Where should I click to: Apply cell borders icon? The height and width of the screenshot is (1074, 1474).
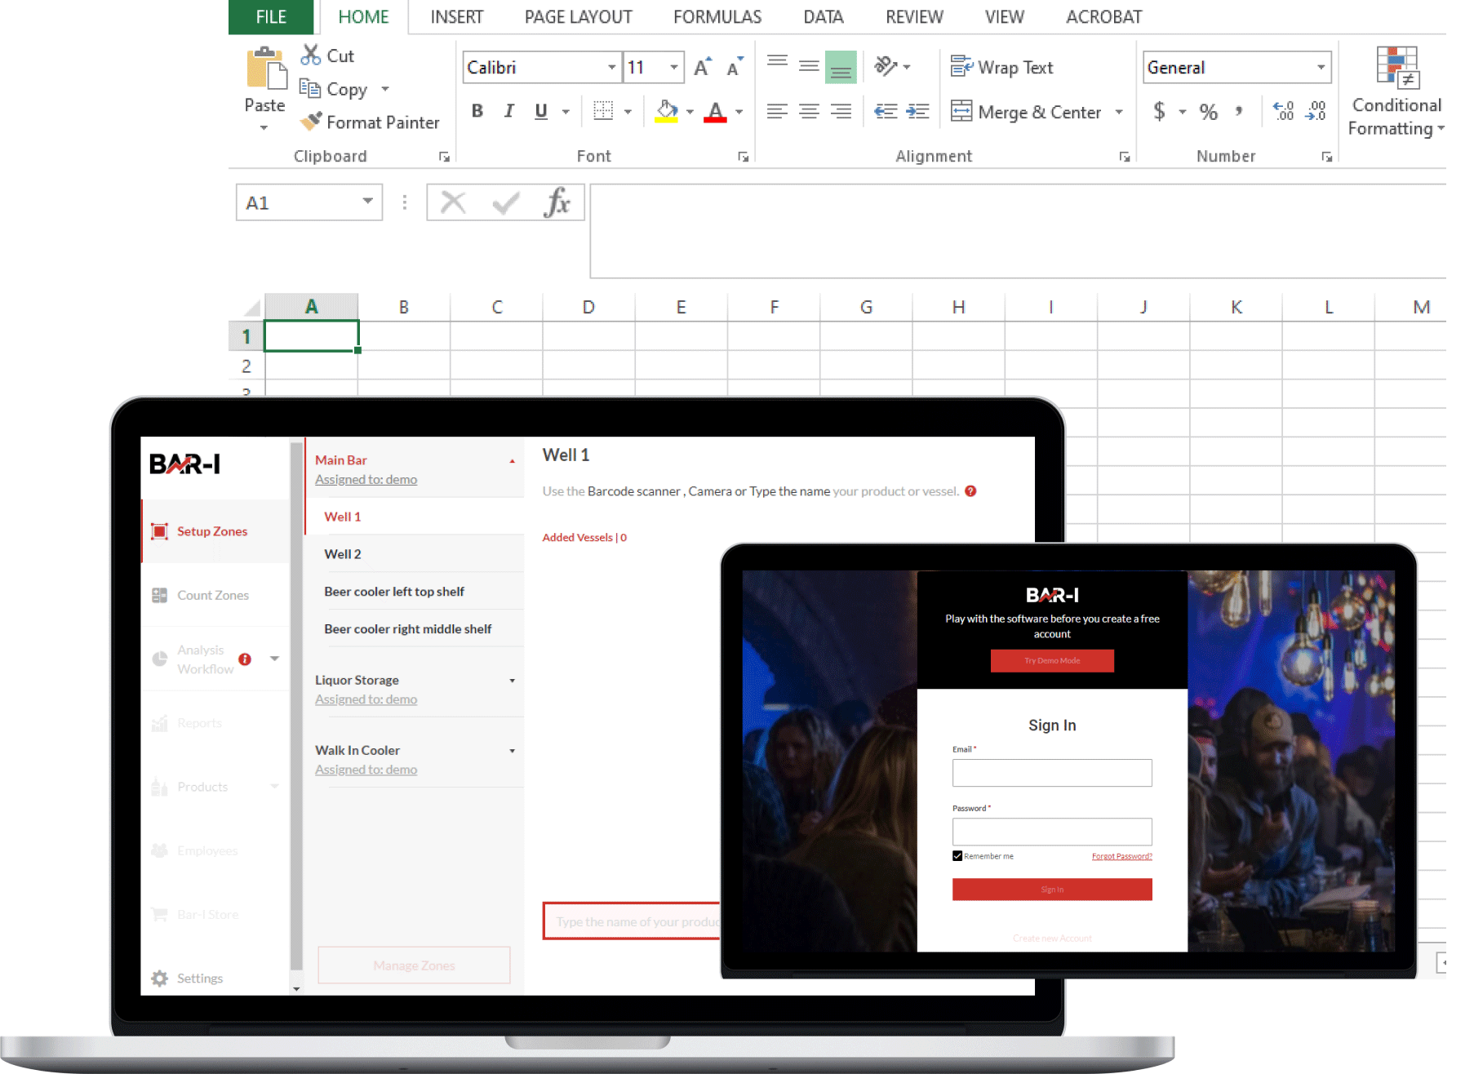pos(603,111)
